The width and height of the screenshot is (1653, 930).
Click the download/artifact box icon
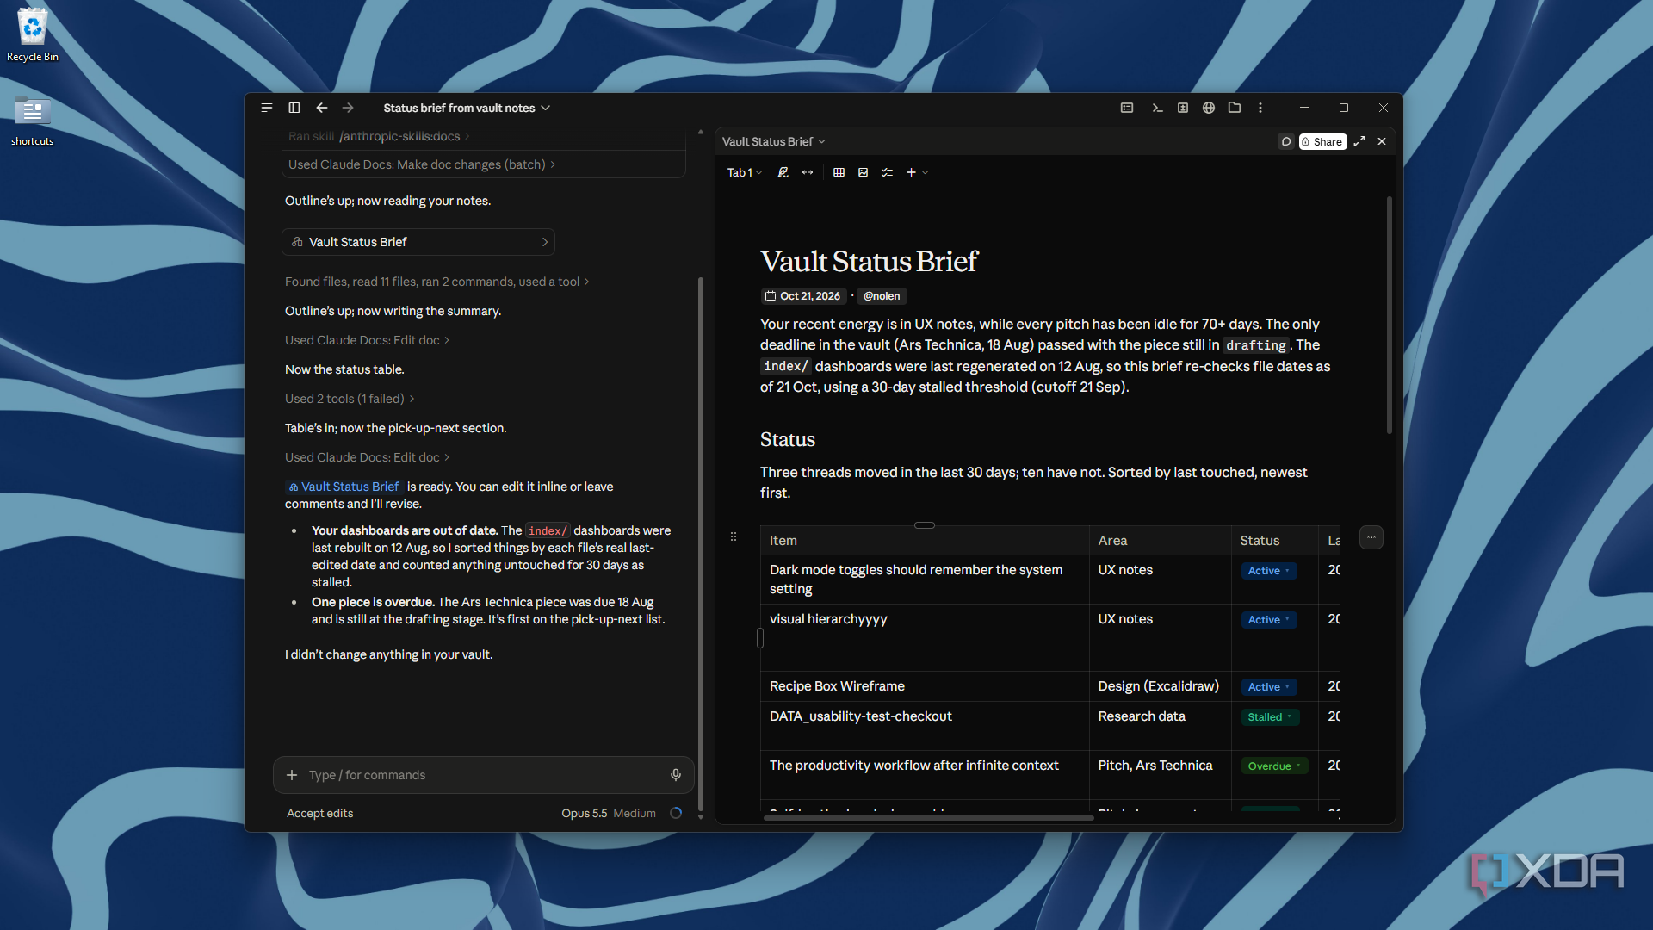click(x=1183, y=108)
